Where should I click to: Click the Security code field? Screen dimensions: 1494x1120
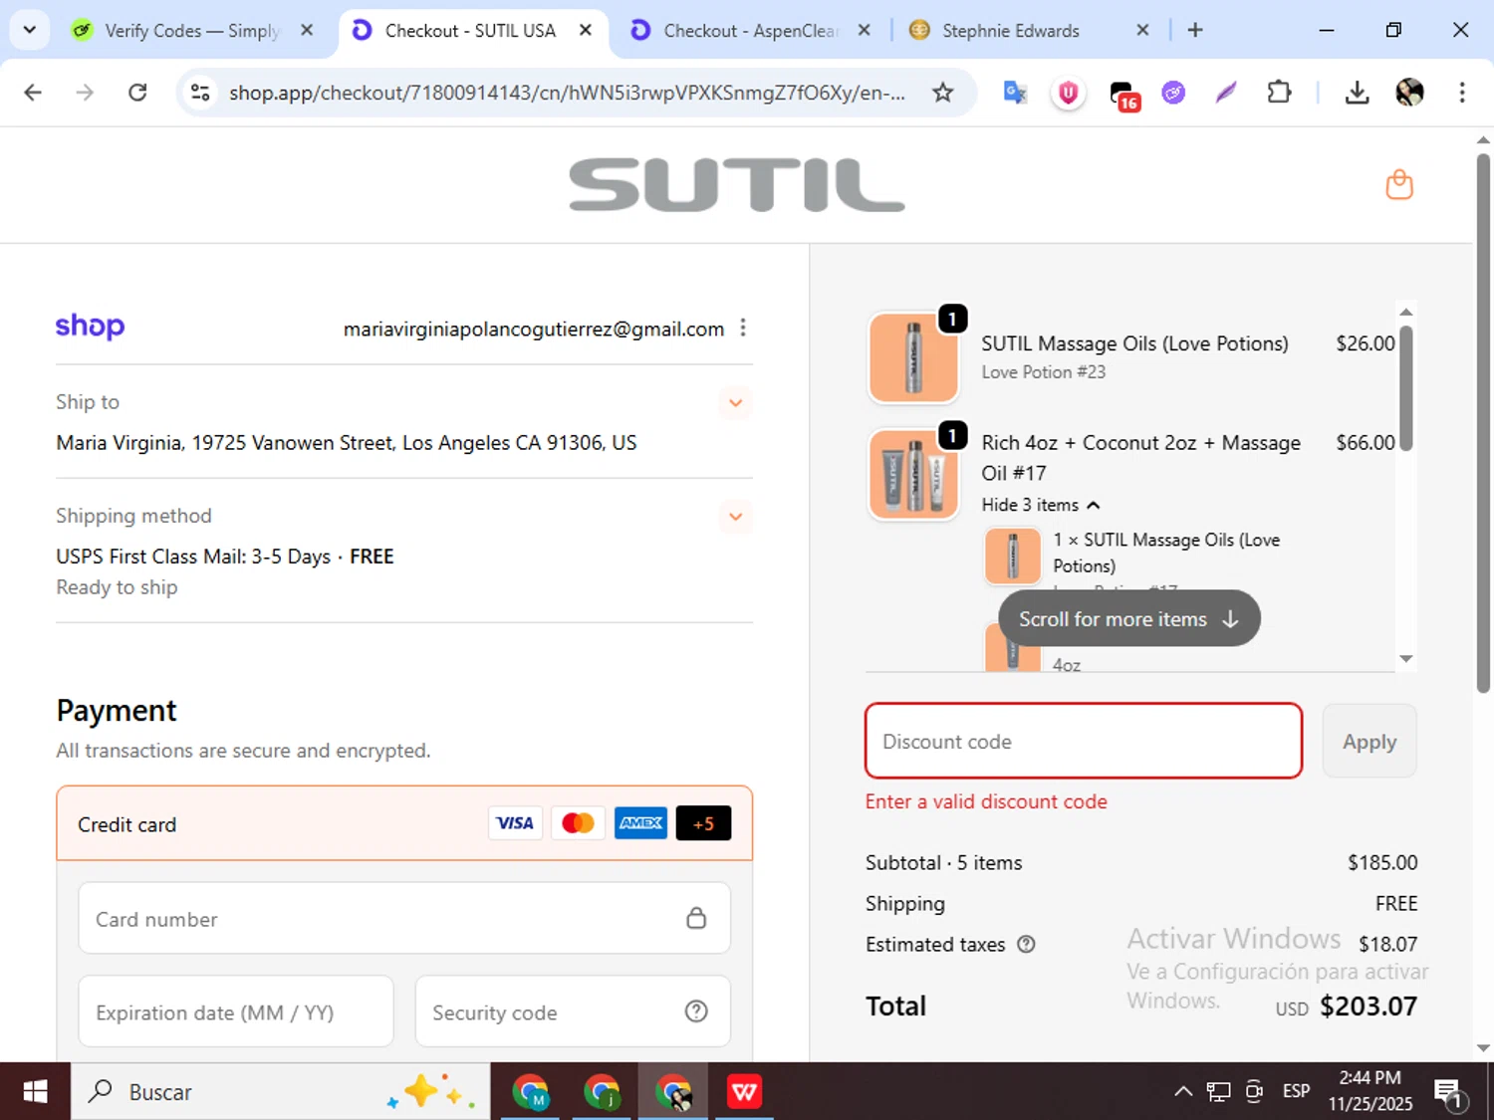(573, 1011)
